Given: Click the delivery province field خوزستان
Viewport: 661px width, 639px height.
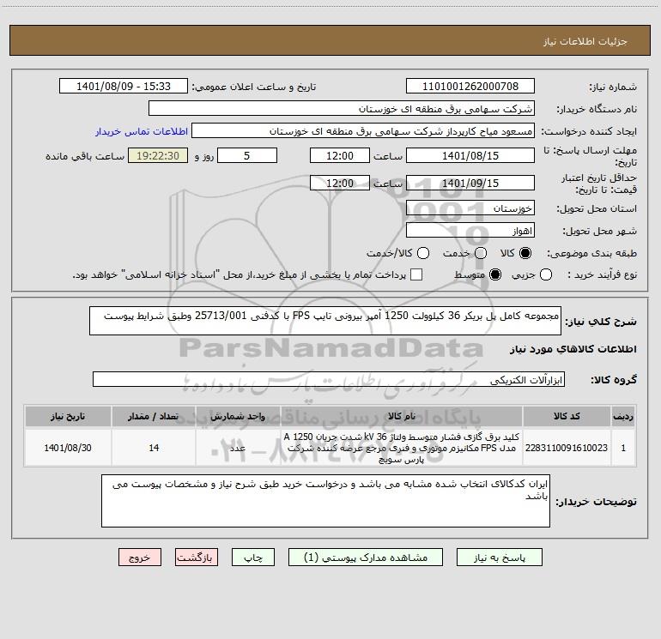Looking at the screenshot, I should click(x=470, y=208).
